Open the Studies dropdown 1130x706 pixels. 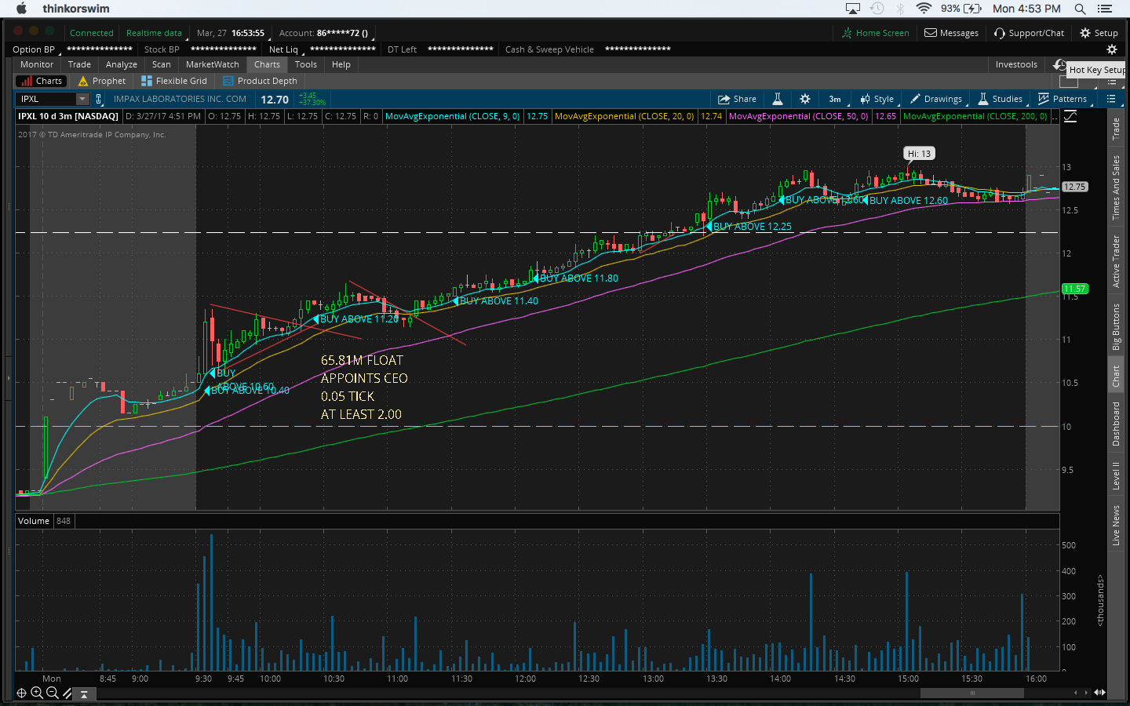pyautogui.click(x=1001, y=99)
